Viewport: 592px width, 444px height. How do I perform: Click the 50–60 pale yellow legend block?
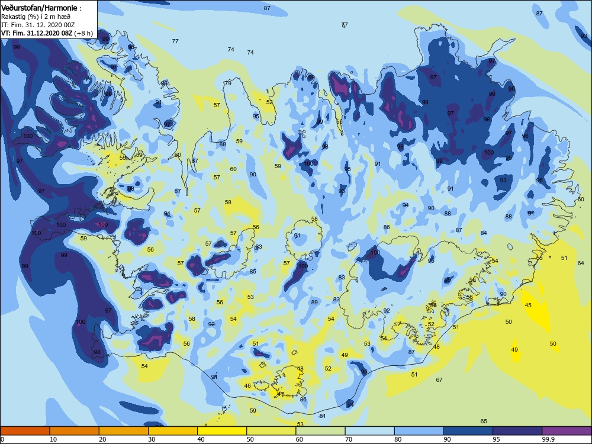tap(271, 431)
